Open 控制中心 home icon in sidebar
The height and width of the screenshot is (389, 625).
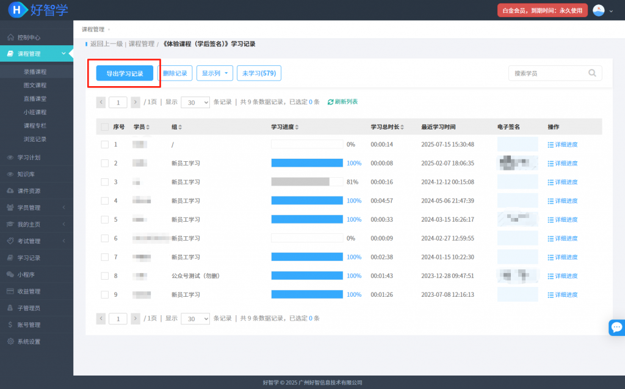(x=10, y=37)
